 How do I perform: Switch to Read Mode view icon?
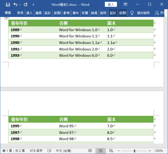pyautogui.click(x=90, y=151)
